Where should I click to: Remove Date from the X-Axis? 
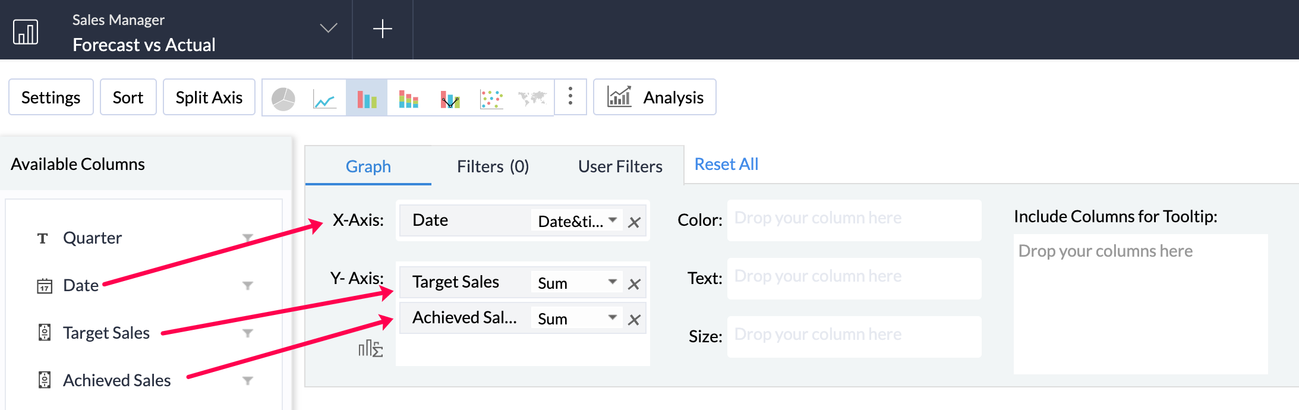pos(634,223)
